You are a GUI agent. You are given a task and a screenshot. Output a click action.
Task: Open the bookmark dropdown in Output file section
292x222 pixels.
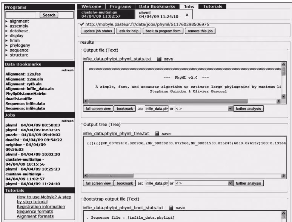pyautogui.click(x=204, y=109)
